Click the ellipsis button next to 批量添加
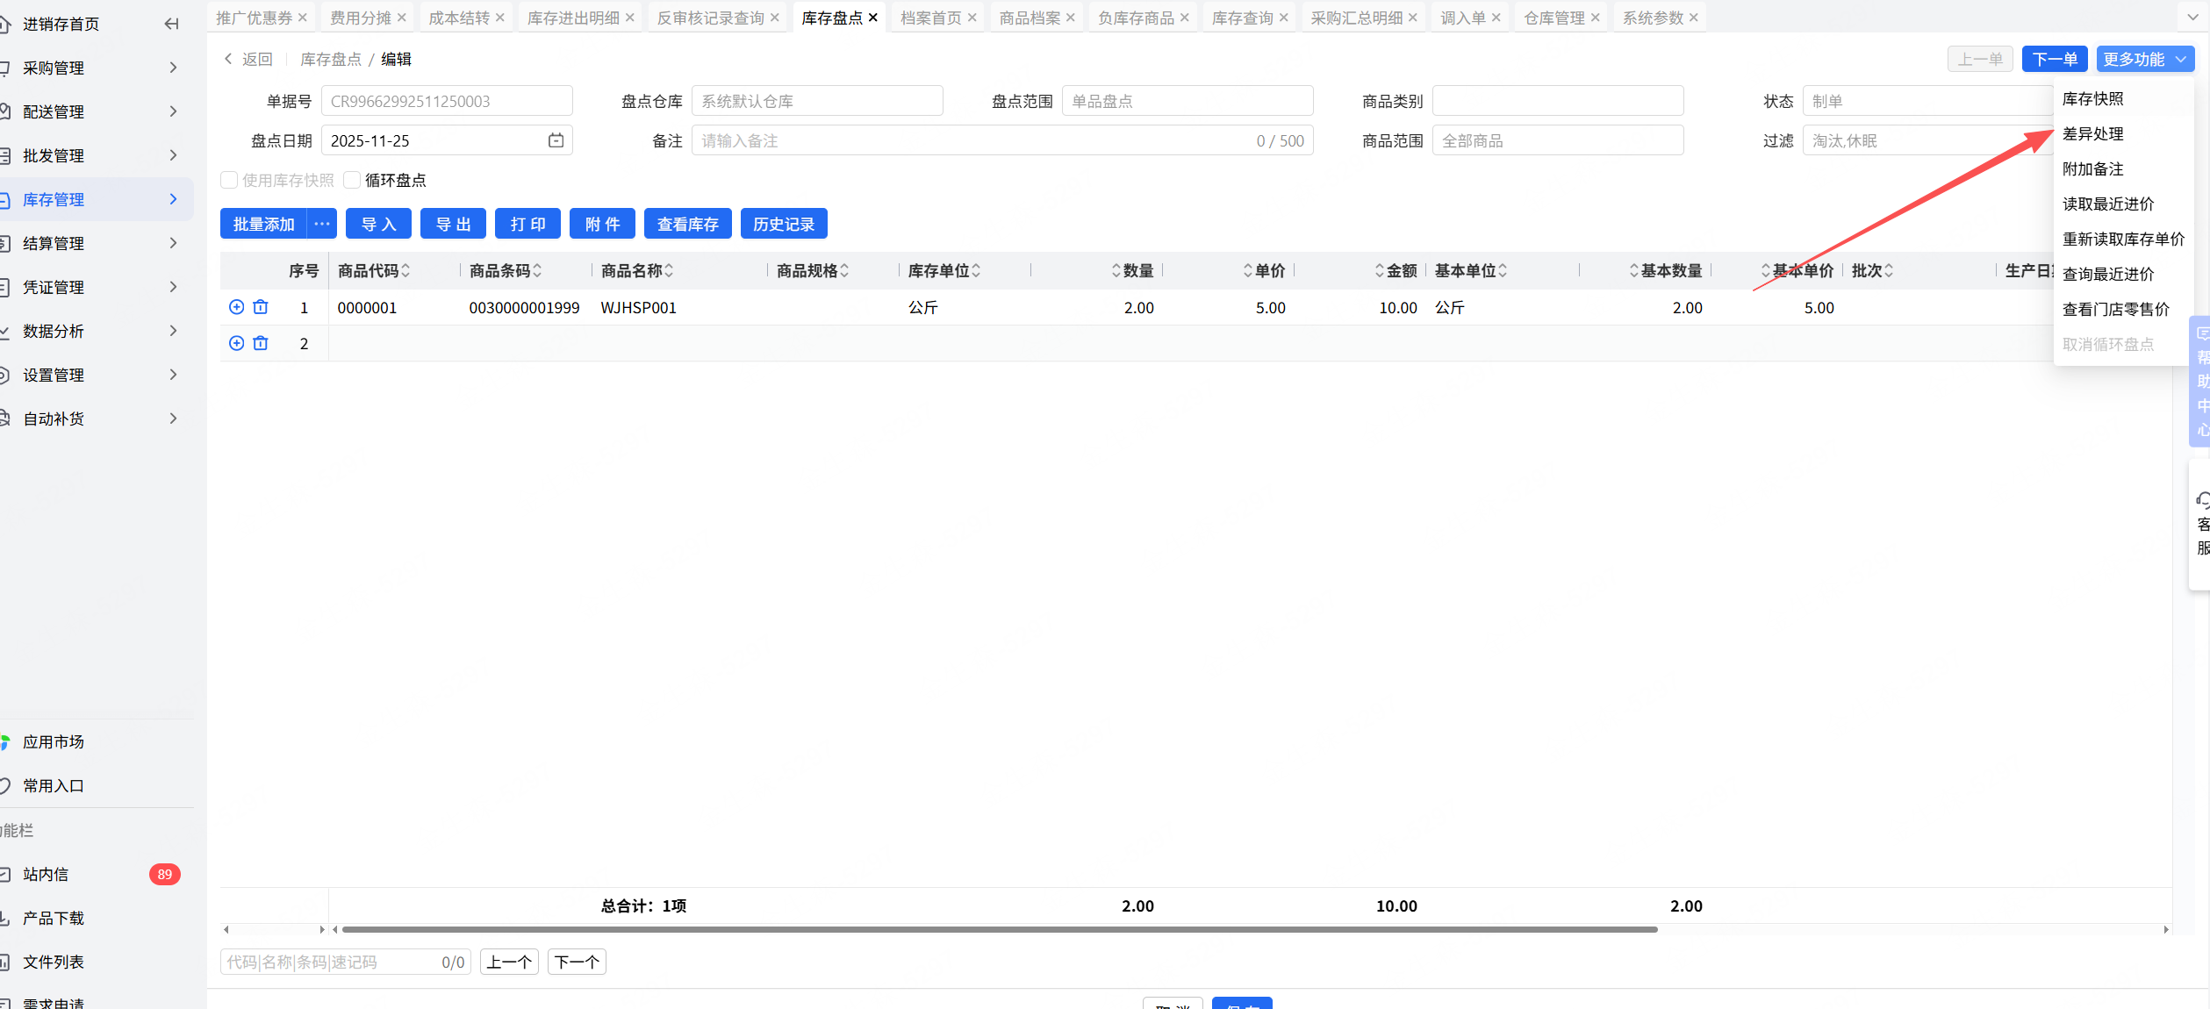The height and width of the screenshot is (1009, 2210). [322, 224]
